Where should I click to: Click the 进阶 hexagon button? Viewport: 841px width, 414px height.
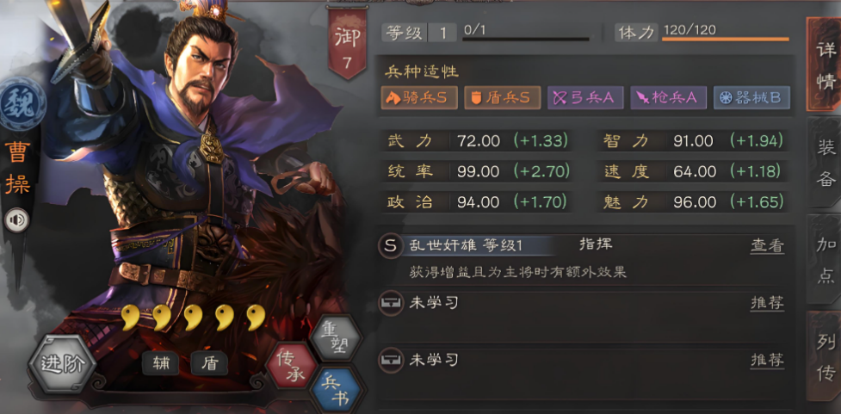[x=62, y=364]
